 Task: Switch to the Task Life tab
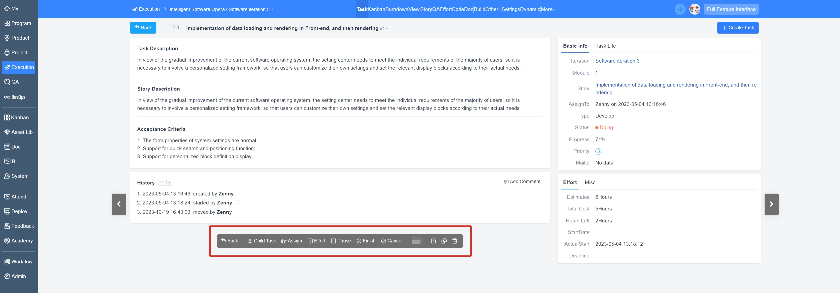(x=605, y=46)
